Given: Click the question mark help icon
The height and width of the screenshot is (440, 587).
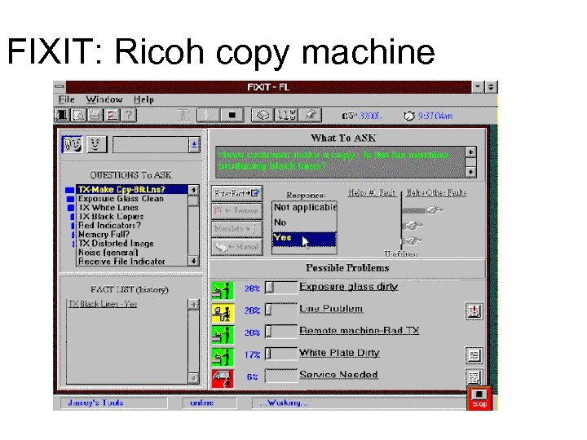Looking at the screenshot, I should pos(129,115).
